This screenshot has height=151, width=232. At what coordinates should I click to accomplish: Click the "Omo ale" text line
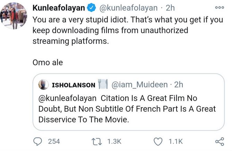[48, 63]
